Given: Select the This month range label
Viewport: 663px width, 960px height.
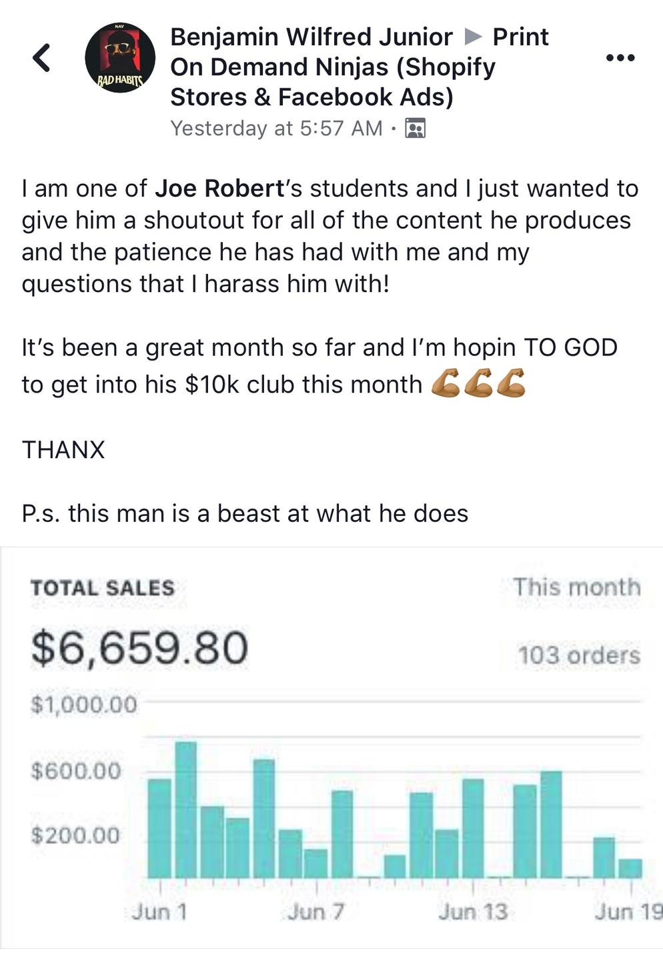Looking at the screenshot, I should coord(577,587).
